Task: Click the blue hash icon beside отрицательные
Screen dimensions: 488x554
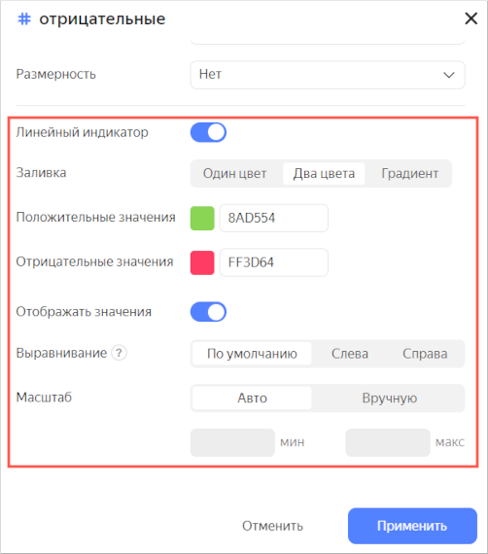Action: pyautogui.click(x=24, y=18)
